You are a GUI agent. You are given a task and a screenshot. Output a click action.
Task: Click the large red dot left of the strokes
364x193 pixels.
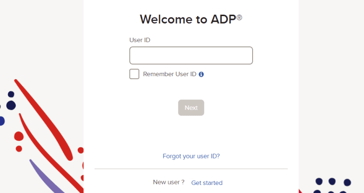pos(19,136)
